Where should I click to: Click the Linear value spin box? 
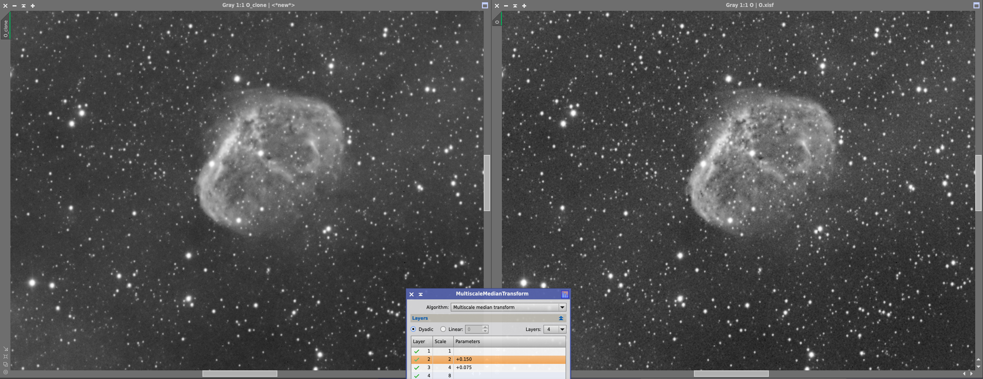pyautogui.click(x=473, y=329)
